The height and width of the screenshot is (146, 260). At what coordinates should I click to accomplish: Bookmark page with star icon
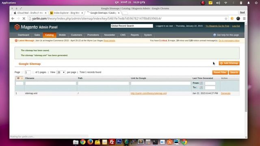226,19
